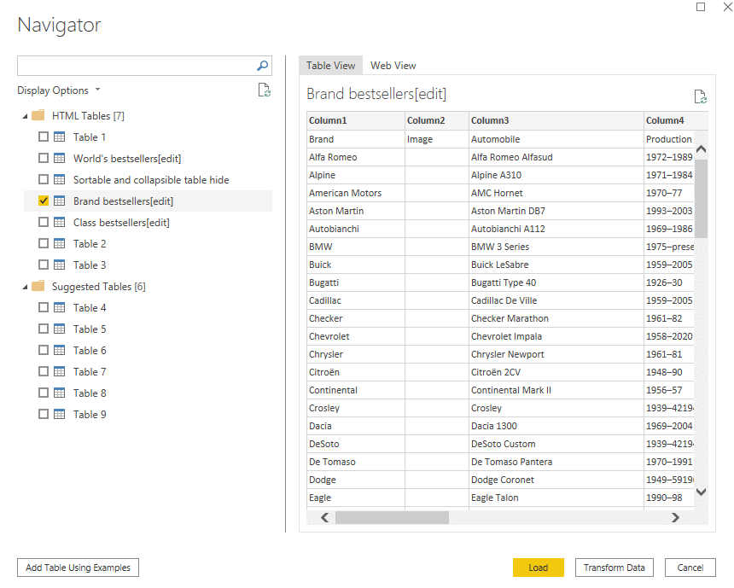Refresh the Brand bestsellers preview icon

[701, 96]
